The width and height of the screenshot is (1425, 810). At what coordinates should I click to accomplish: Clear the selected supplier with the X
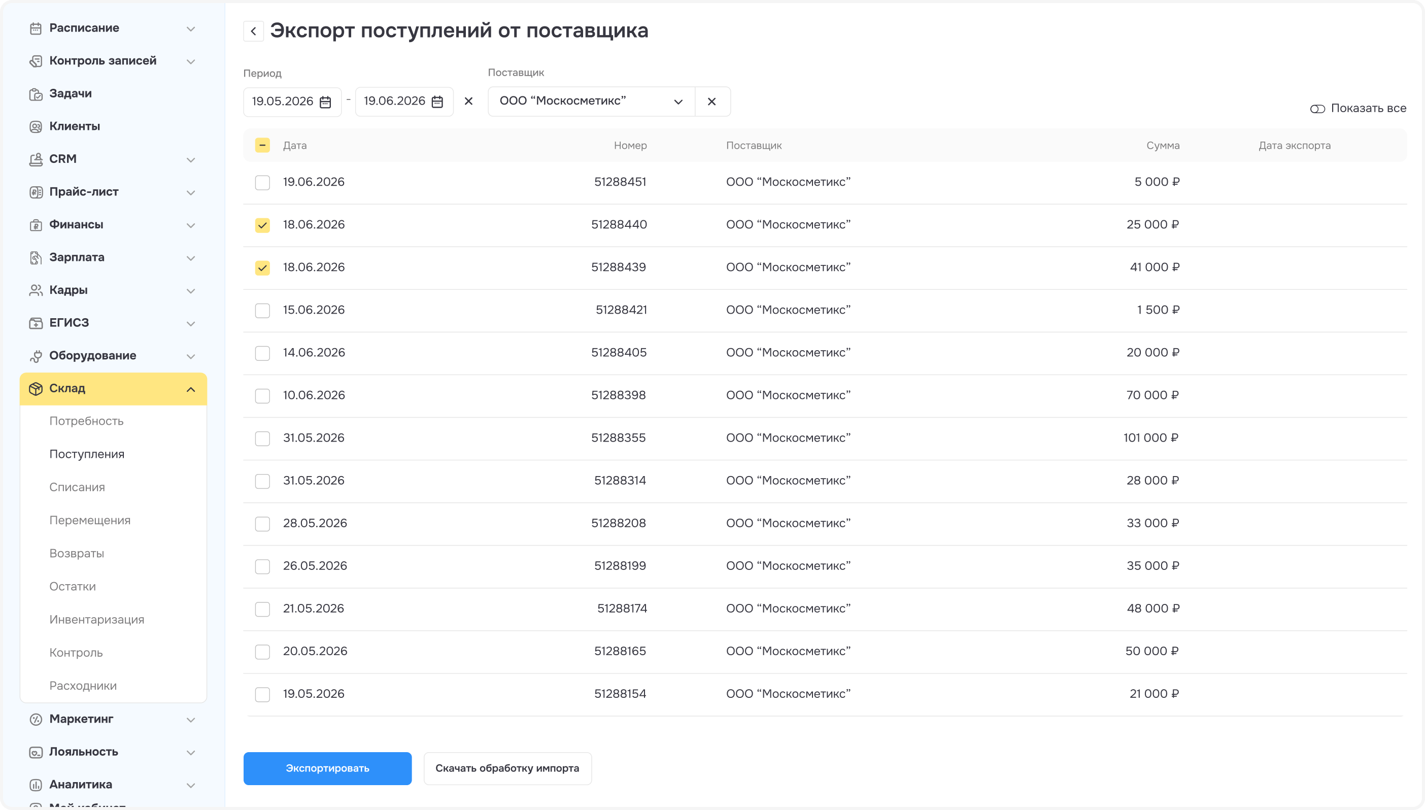(x=712, y=102)
